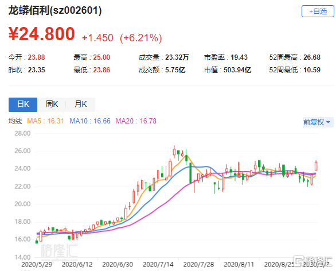The height and width of the screenshot is (271, 336).
Task: Click the 2020/7/14 date label
Action: 158,264
